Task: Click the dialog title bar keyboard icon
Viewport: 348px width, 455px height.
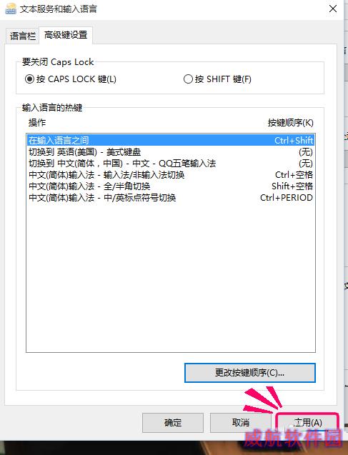Action: pos(11,9)
